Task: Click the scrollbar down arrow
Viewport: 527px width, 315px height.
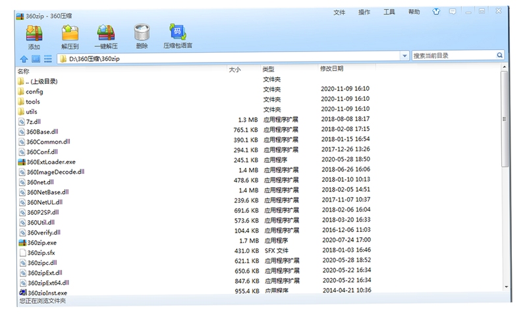Action: point(506,287)
